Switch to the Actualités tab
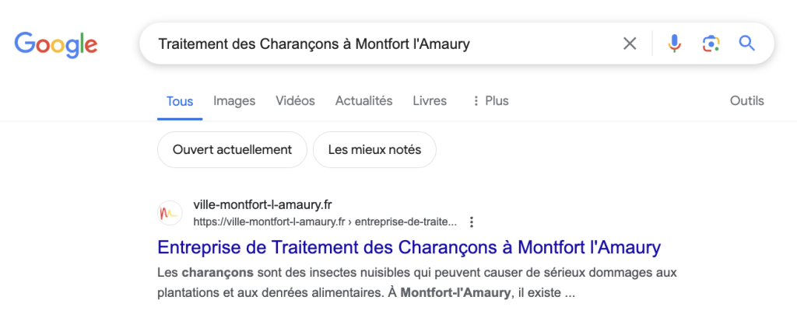Viewport: 797px width, 314px height. 364,101
